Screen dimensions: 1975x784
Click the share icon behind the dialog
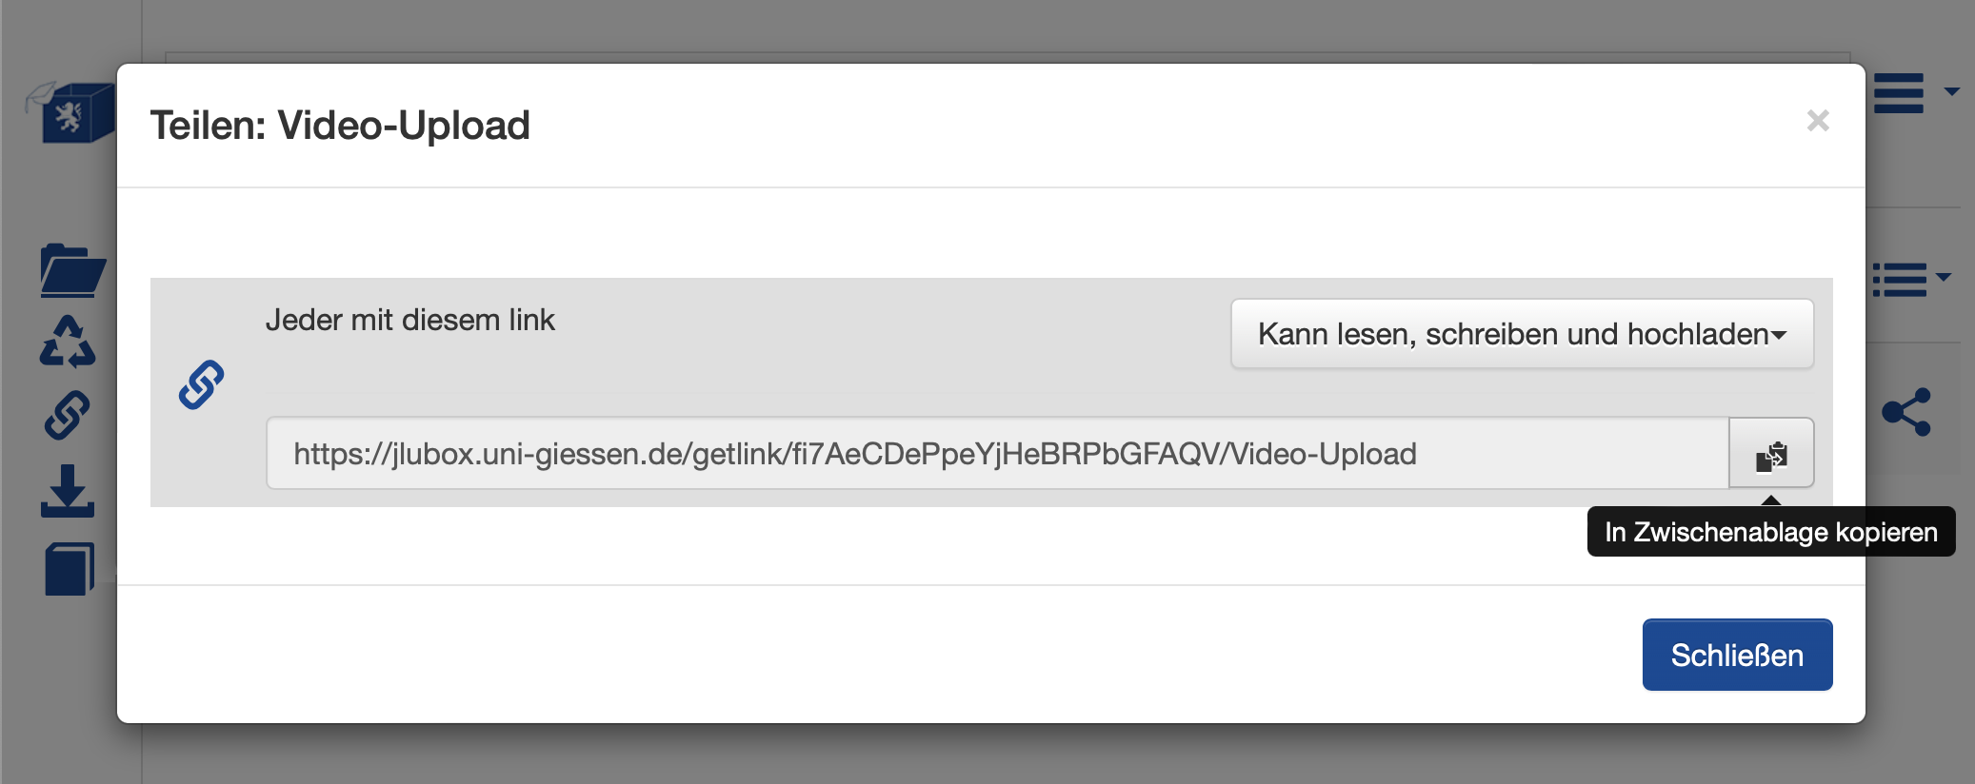pyautogui.click(x=1906, y=412)
